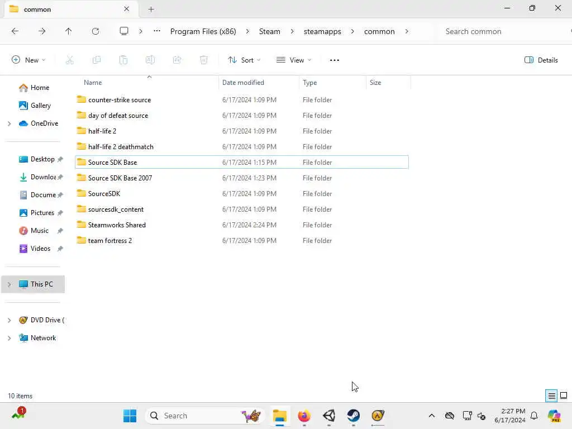Expand the This PC tree node
The image size is (572, 429).
pos(9,284)
